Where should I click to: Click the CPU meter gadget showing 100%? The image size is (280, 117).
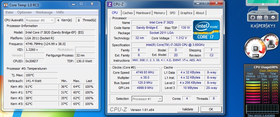[255, 48]
